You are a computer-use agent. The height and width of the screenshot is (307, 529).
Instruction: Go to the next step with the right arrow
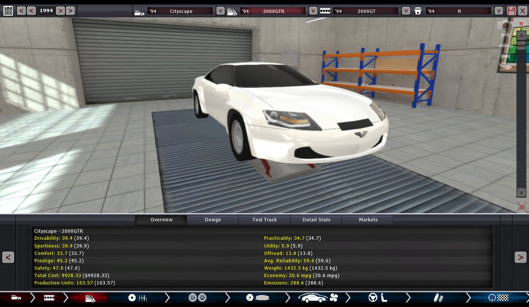(x=521, y=257)
